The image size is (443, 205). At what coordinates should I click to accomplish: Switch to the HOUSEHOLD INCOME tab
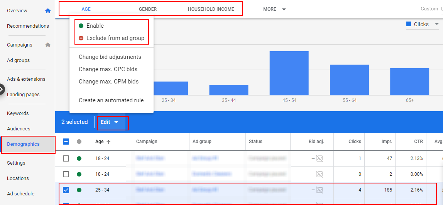tap(211, 9)
